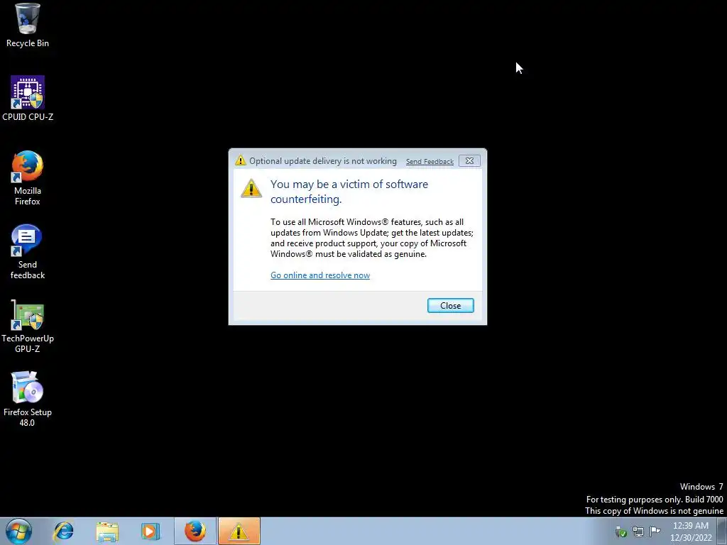Image resolution: width=727 pixels, height=545 pixels.
Task: Click the small warning icon in dialog title bar
Action: click(240, 160)
